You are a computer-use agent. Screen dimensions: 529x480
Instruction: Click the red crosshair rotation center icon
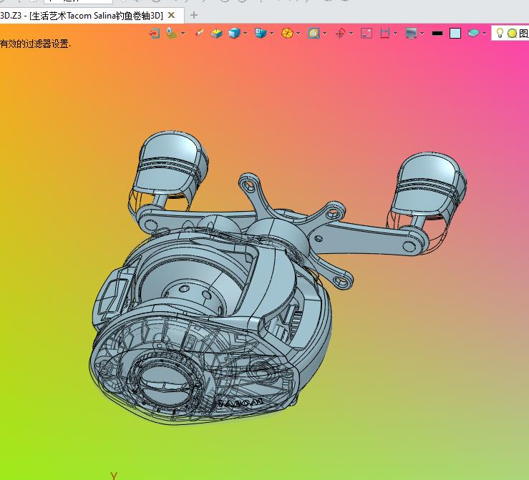340,34
